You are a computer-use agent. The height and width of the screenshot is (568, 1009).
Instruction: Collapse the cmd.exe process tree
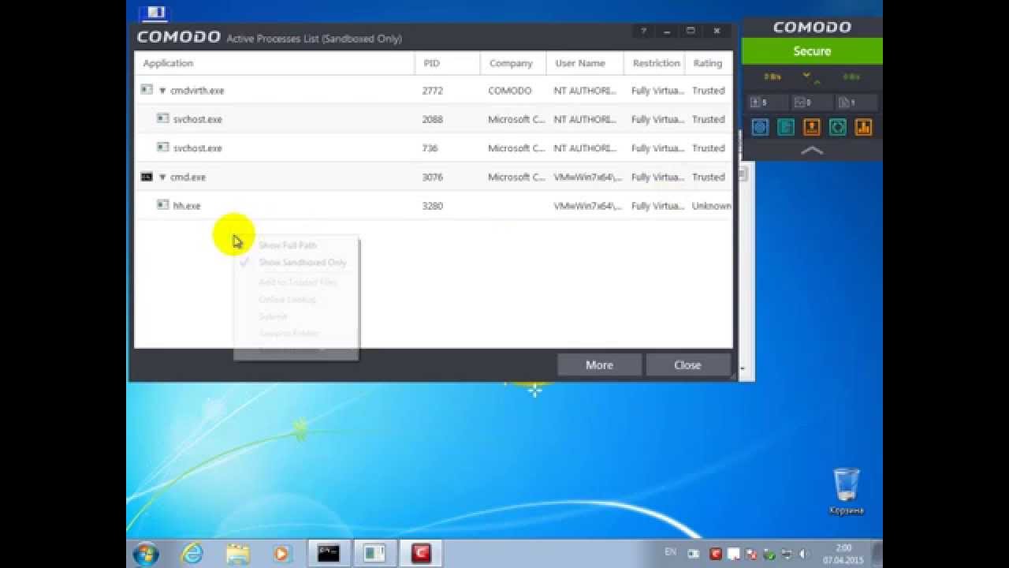[x=162, y=177]
